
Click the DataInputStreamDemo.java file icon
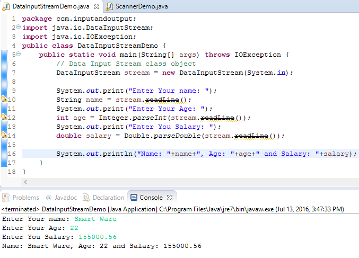[6, 6]
